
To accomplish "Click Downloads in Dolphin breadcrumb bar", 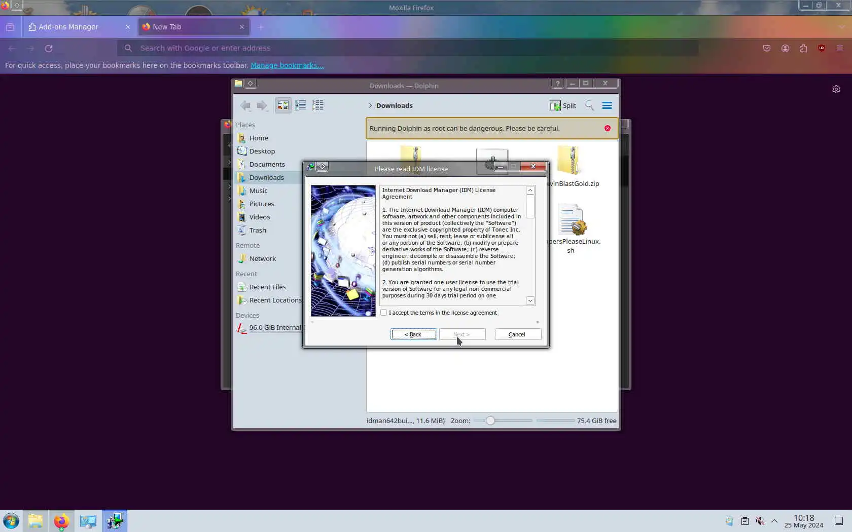I will pyautogui.click(x=395, y=105).
